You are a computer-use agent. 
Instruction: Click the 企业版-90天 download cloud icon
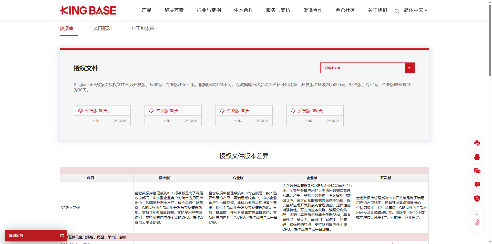click(x=222, y=111)
